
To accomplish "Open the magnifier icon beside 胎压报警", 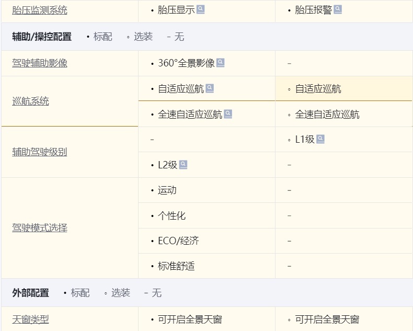I will (338, 9).
